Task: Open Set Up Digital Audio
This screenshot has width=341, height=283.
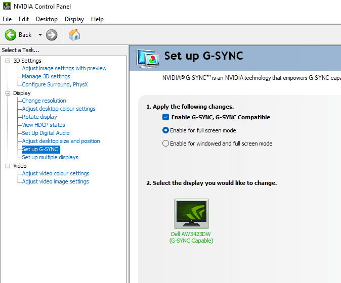Action: pyautogui.click(x=46, y=133)
